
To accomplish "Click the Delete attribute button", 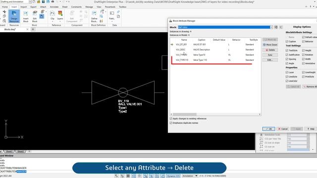I will coord(270,50).
